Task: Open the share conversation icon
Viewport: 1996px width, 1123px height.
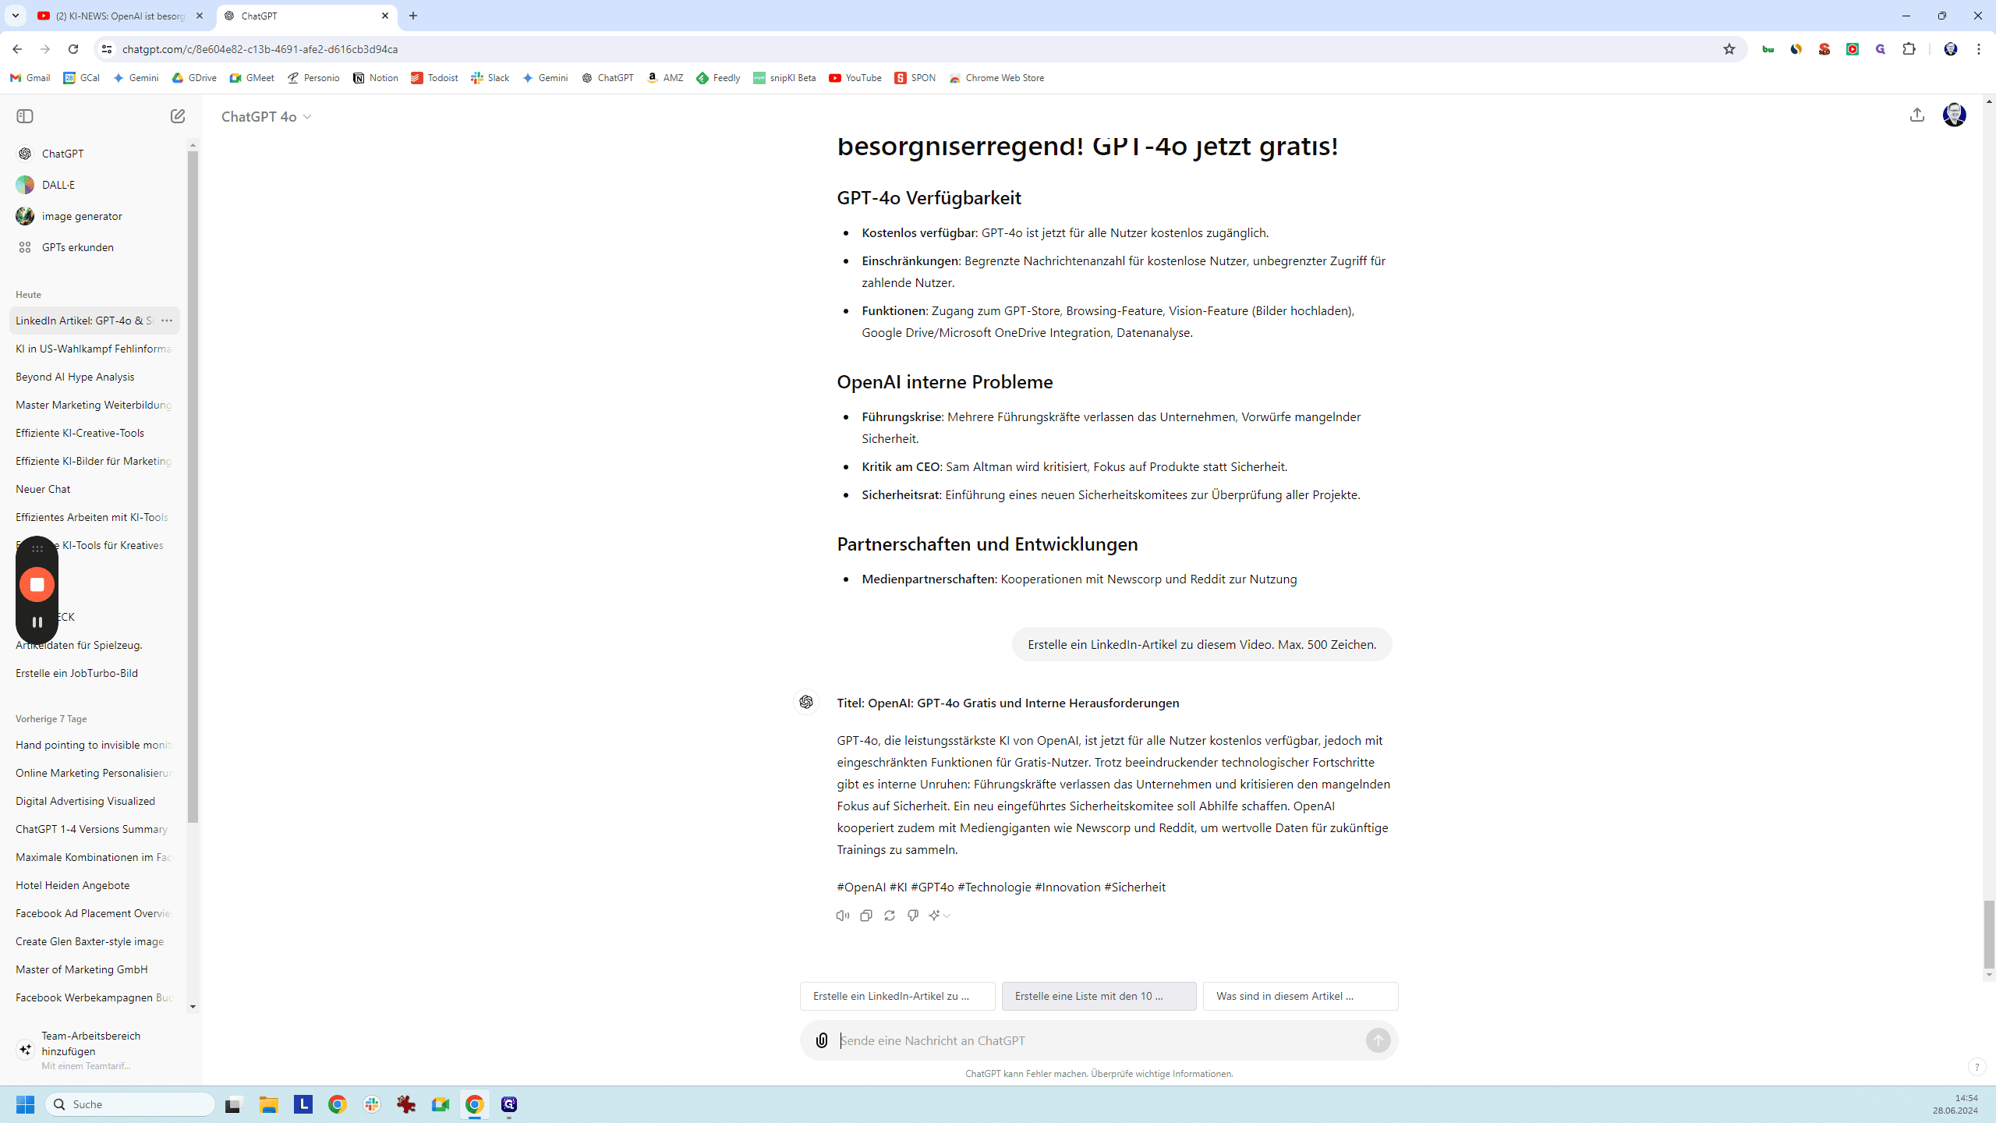Action: click(1917, 115)
